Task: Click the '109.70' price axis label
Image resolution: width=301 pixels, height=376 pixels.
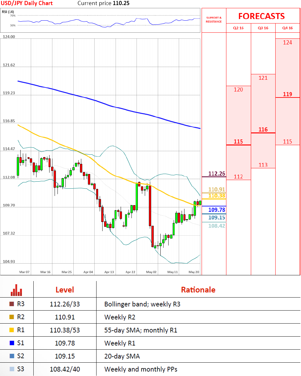Action: [x=9, y=205]
